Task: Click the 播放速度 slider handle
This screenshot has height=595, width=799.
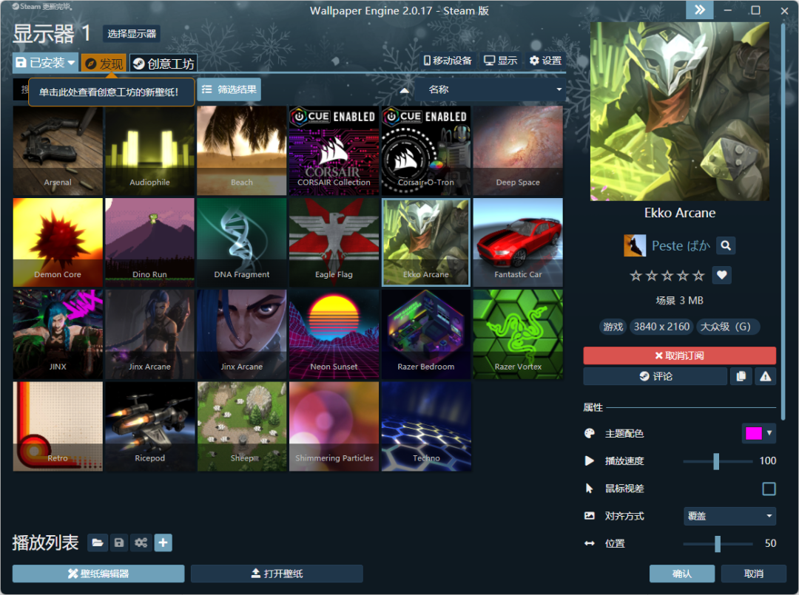Action: coord(716,461)
